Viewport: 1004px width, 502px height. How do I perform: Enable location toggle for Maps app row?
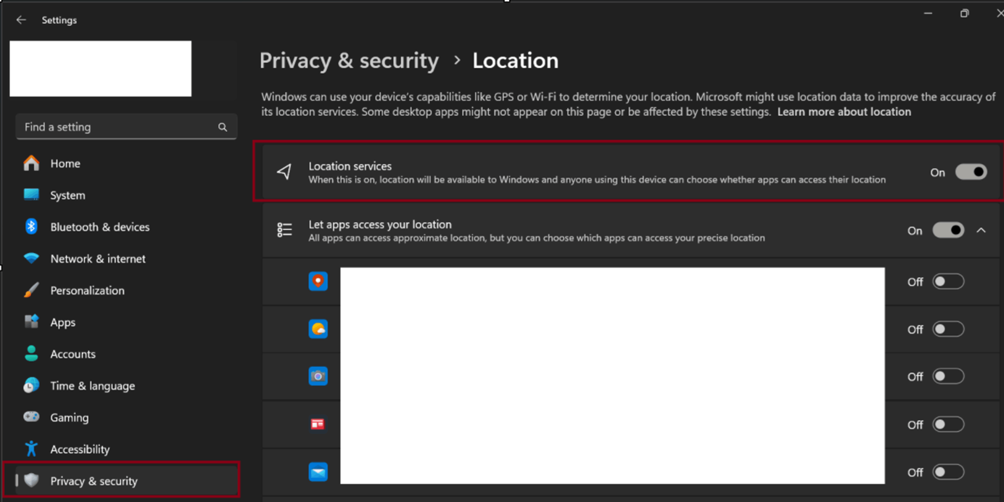[948, 281]
